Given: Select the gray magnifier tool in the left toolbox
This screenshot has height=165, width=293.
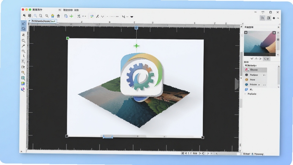Looking at the screenshot, I should [x=23, y=51].
